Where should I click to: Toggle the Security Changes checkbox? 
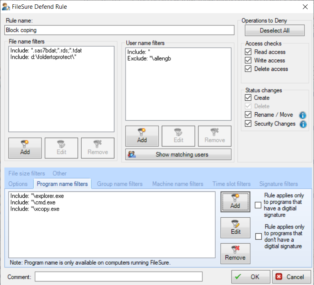click(248, 124)
